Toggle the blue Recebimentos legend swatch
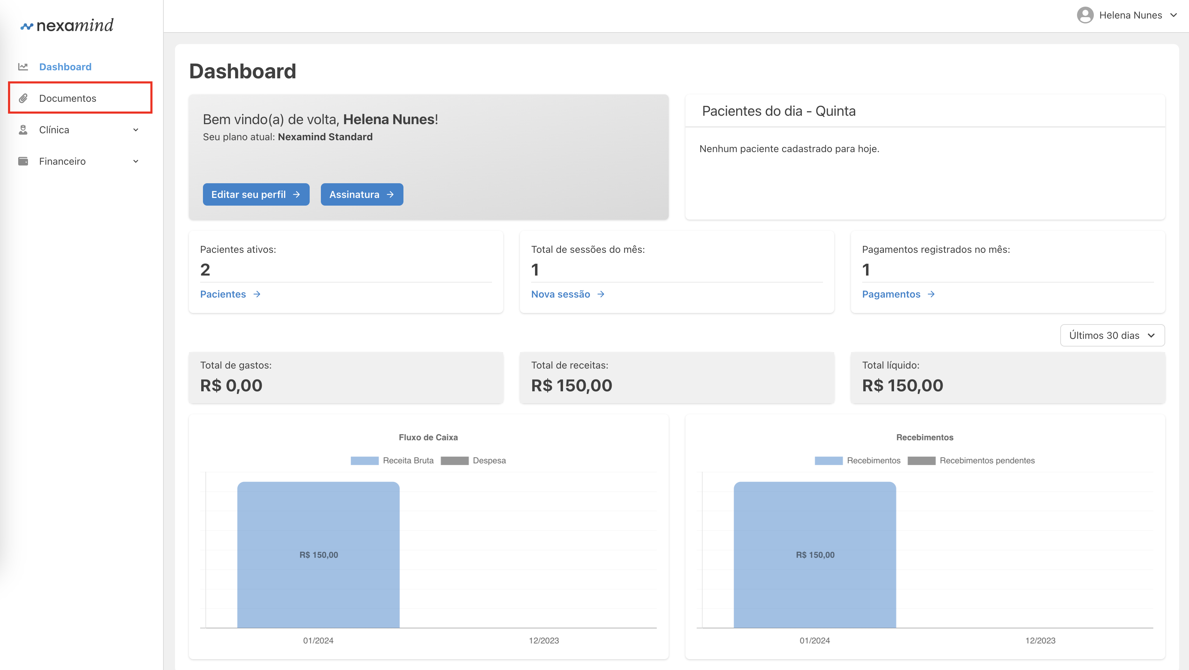 (829, 461)
